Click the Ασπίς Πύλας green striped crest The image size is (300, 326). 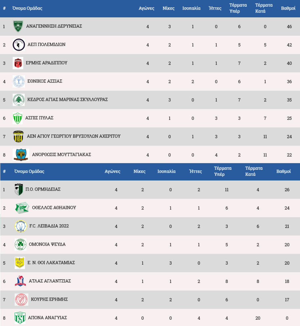point(18,118)
